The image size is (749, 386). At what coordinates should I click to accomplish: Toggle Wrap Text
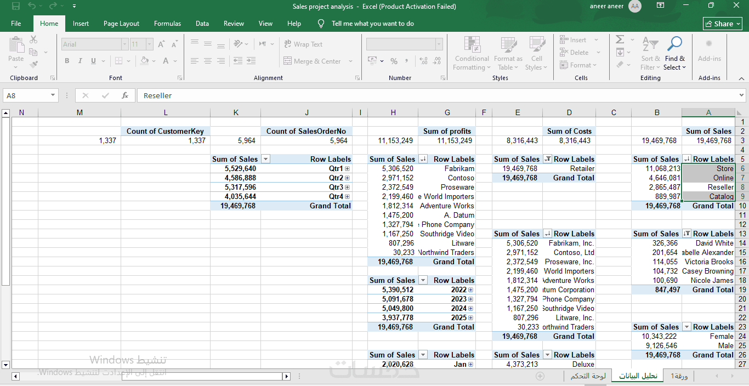pyautogui.click(x=303, y=44)
